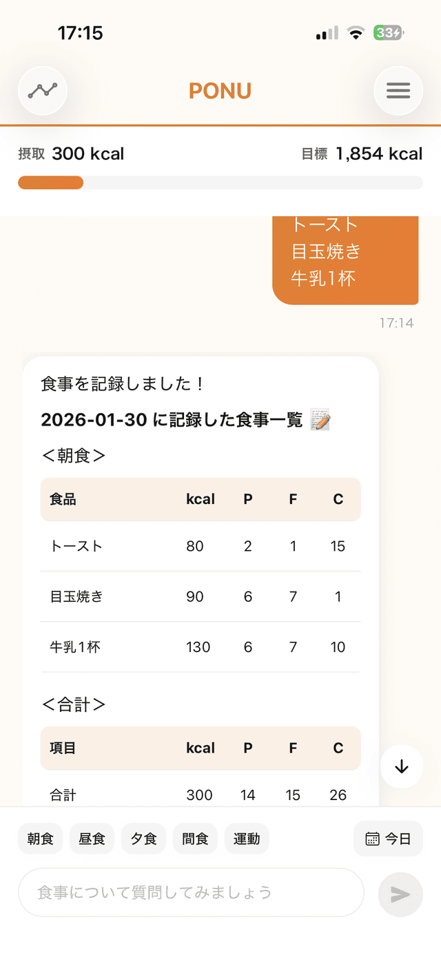The image size is (441, 955).
Task: Open the hamburger menu top-right
Action: (398, 90)
